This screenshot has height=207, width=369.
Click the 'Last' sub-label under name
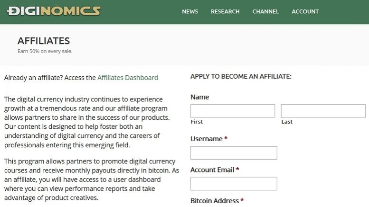[287, 122]
